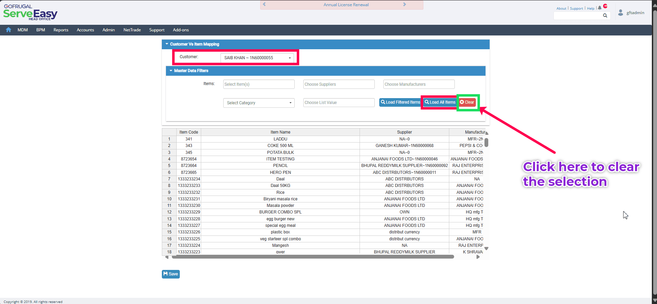Open the notifications bell icon

[600, 8]
